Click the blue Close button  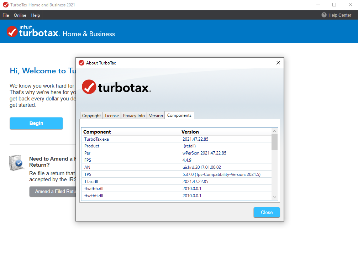(x=267, y=212)
